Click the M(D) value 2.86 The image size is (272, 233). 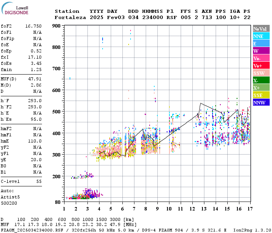36,85
